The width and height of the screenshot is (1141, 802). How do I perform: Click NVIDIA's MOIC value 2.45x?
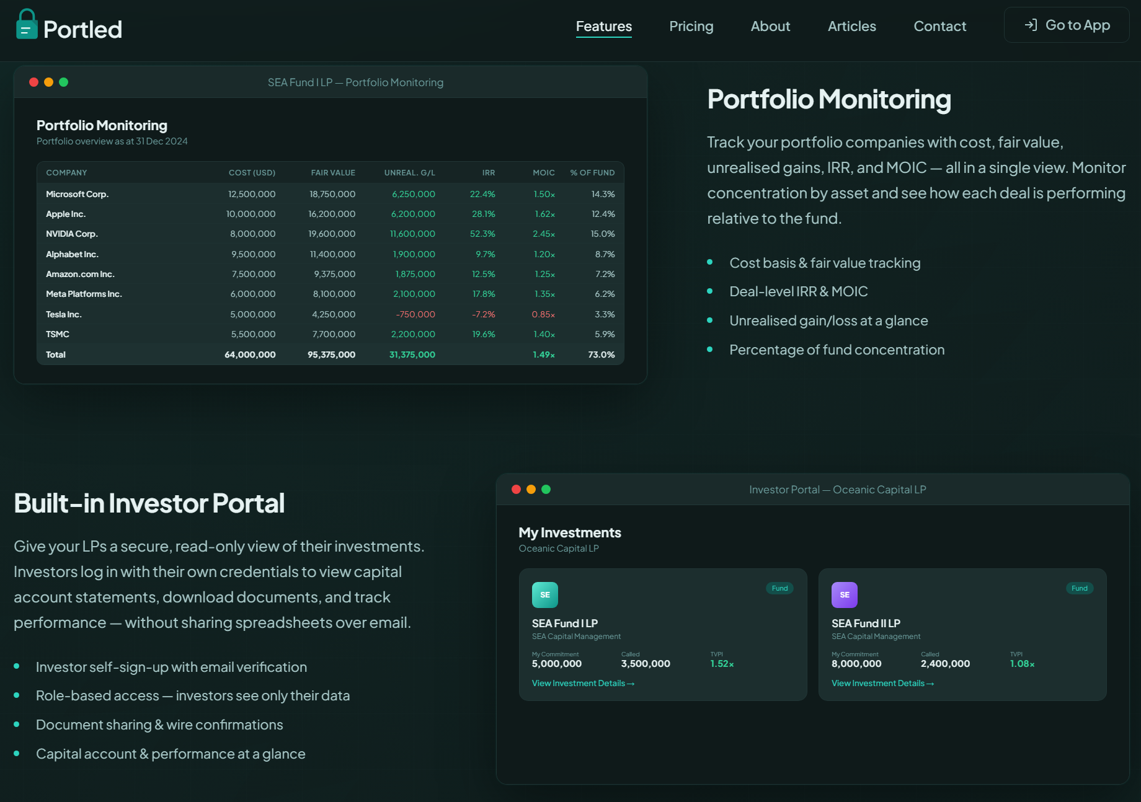544,234
